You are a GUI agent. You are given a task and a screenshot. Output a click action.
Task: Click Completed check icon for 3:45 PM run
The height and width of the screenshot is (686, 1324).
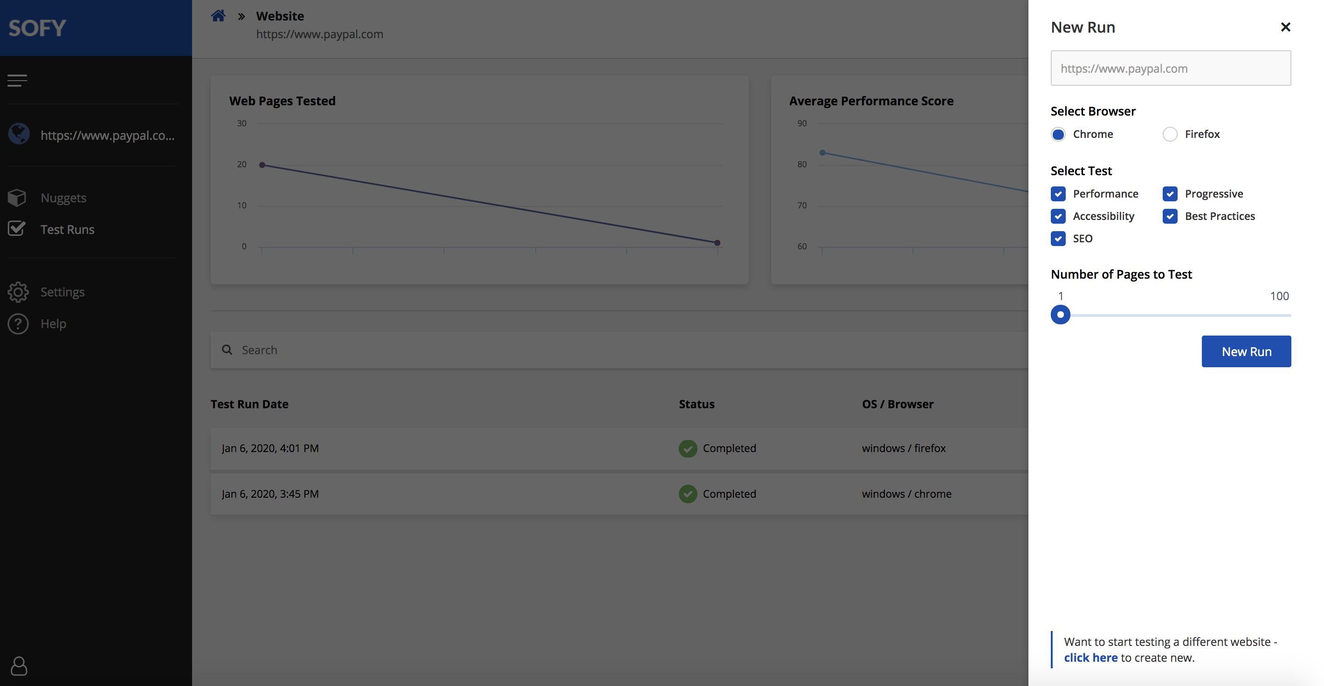pyautogui.click(x=688, y=494)
